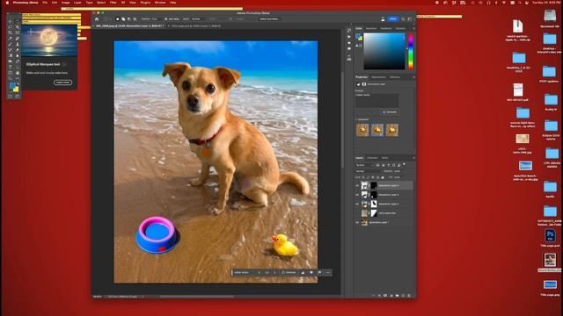Viewport: 563px width, 316px height.
Task: Select the Lasso tool
Action: (x=10, y=27)
